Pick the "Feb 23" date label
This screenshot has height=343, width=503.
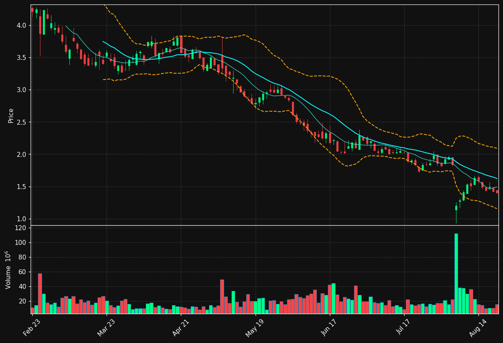[32, 327]
